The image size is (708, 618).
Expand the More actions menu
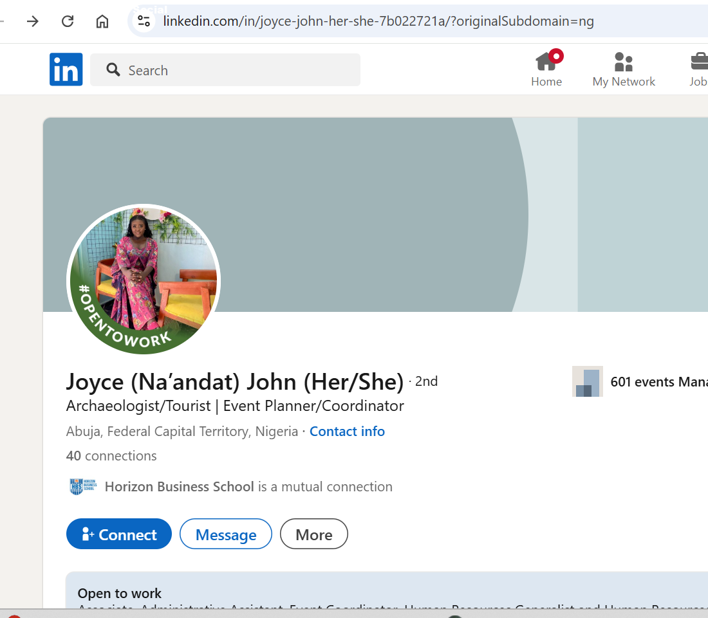coord(313,534)
